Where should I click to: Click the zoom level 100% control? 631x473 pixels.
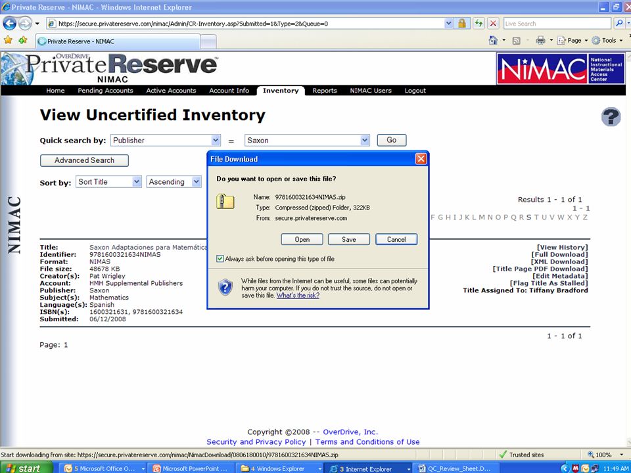(x=605, y=455)
